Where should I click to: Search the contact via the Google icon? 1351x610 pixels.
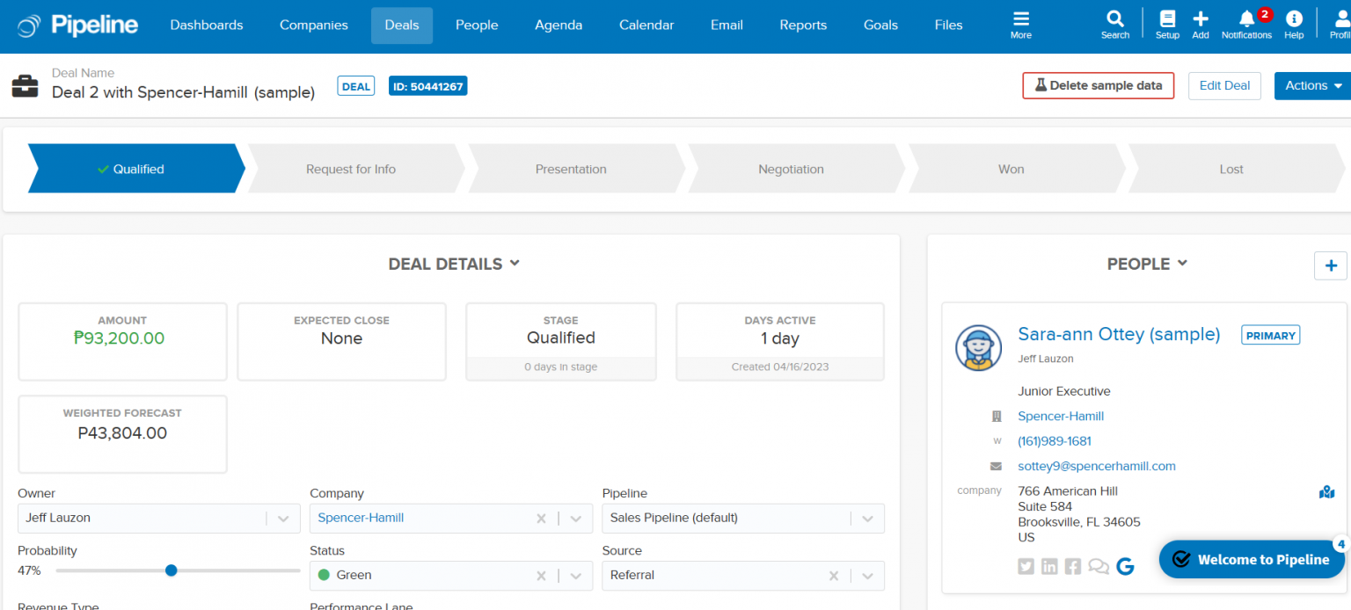(x=1125, y=566)
